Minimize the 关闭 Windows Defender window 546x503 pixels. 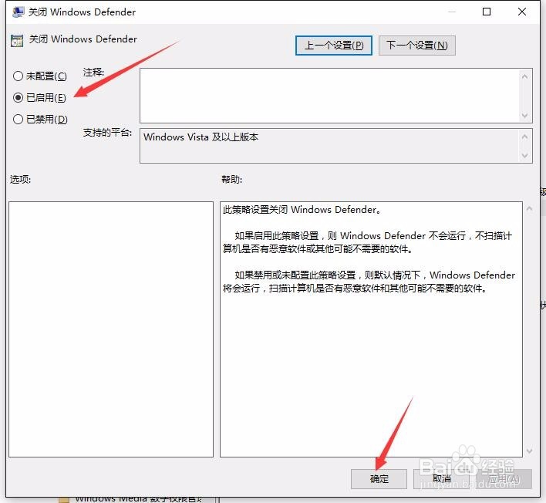coord(452,12)
